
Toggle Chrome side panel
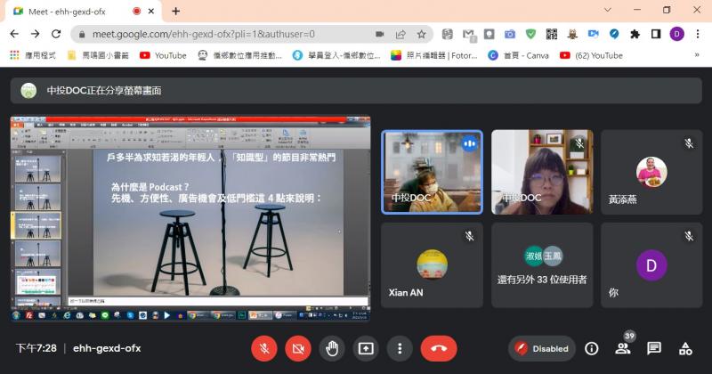pos(656,34)
